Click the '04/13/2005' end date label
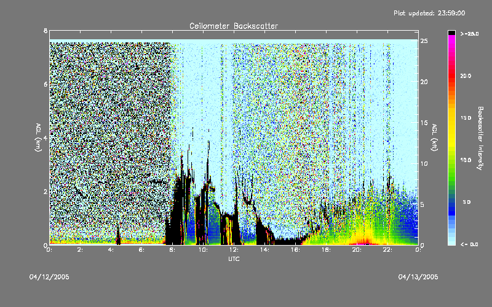Image resolution: width=492 pixels, height=307 pixels. tap(418, 277)
